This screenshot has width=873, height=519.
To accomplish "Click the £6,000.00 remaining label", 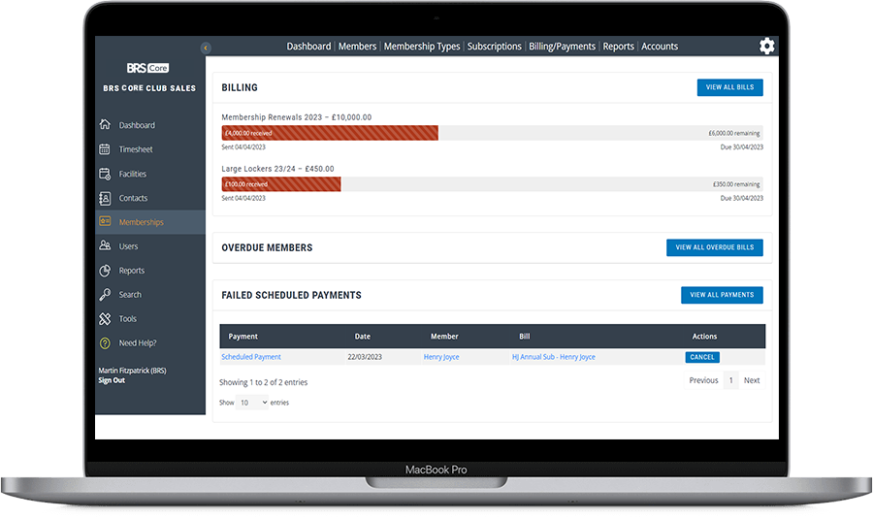I will [734, 133].
